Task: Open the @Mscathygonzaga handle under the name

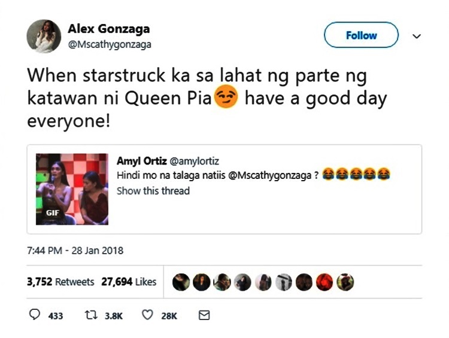Action: pos(110,45)
